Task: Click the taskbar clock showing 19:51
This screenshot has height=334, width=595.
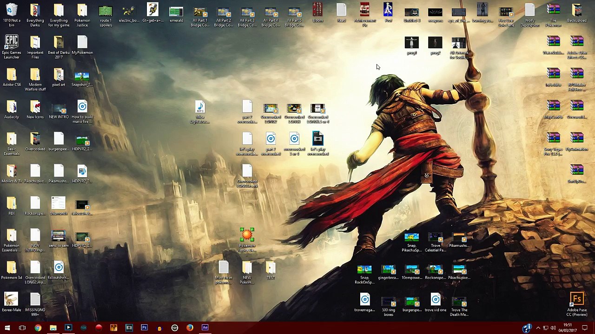Action: click(568, 328)
